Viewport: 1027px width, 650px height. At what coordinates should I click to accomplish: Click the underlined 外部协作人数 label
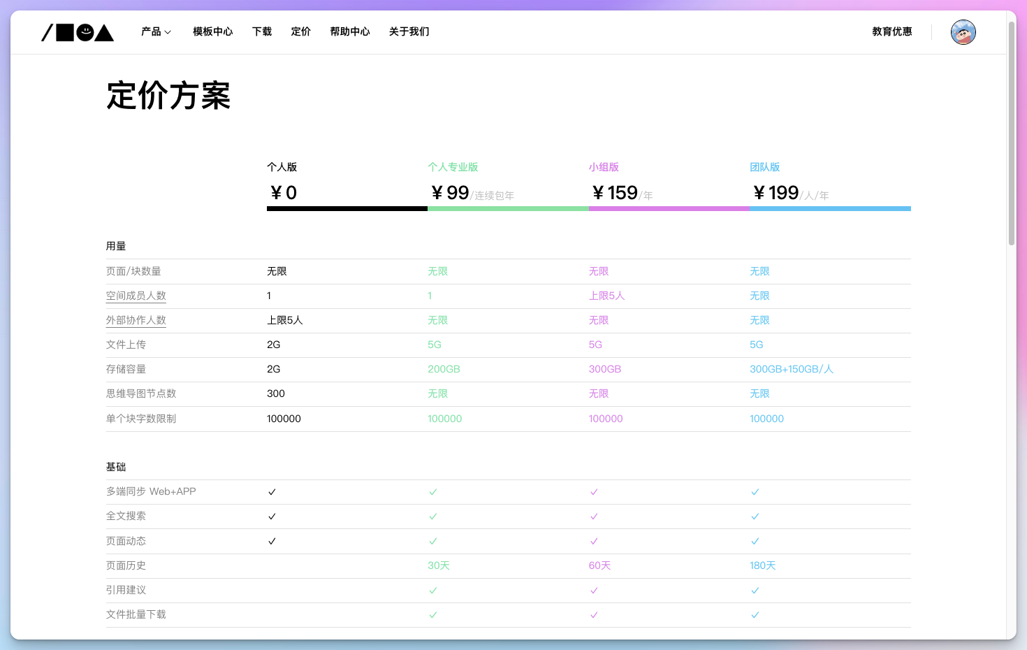click(x=136, y=320)
